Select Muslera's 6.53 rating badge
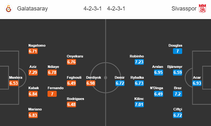Screen dimensions: 211x126 click(14, 83)
